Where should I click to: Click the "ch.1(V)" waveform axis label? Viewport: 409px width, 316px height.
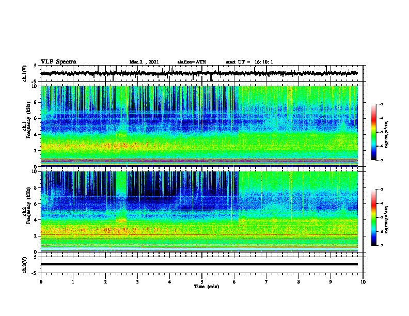click(x=25, y=73)
